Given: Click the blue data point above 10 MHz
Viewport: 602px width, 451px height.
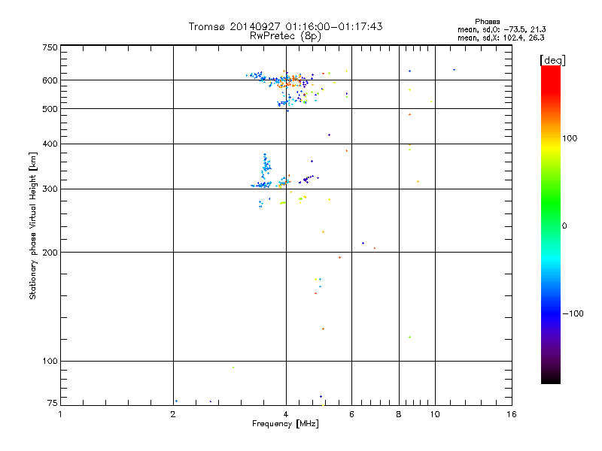Looking at the screenshot, I should tap(455, 70).
